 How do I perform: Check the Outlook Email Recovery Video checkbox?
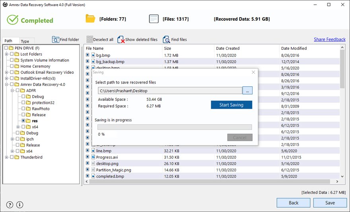tap(12, 72)
